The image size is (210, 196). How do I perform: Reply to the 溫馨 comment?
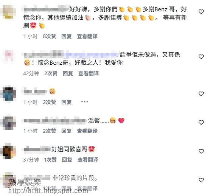point(67,131)
